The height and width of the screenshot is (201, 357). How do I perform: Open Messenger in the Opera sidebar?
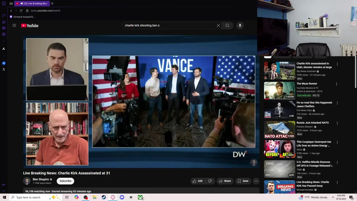point(4,63)
